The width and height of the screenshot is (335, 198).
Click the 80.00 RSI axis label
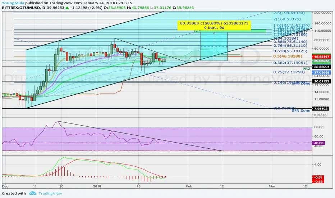(318, 127)
